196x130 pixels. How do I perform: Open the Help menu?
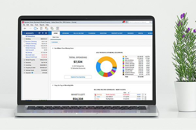pyautogui.click(x=47, y=25)
